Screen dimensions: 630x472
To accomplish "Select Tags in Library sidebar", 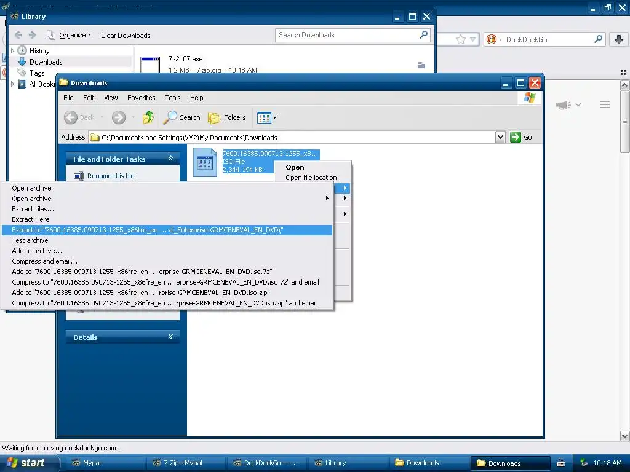I will tap(36, 73).
